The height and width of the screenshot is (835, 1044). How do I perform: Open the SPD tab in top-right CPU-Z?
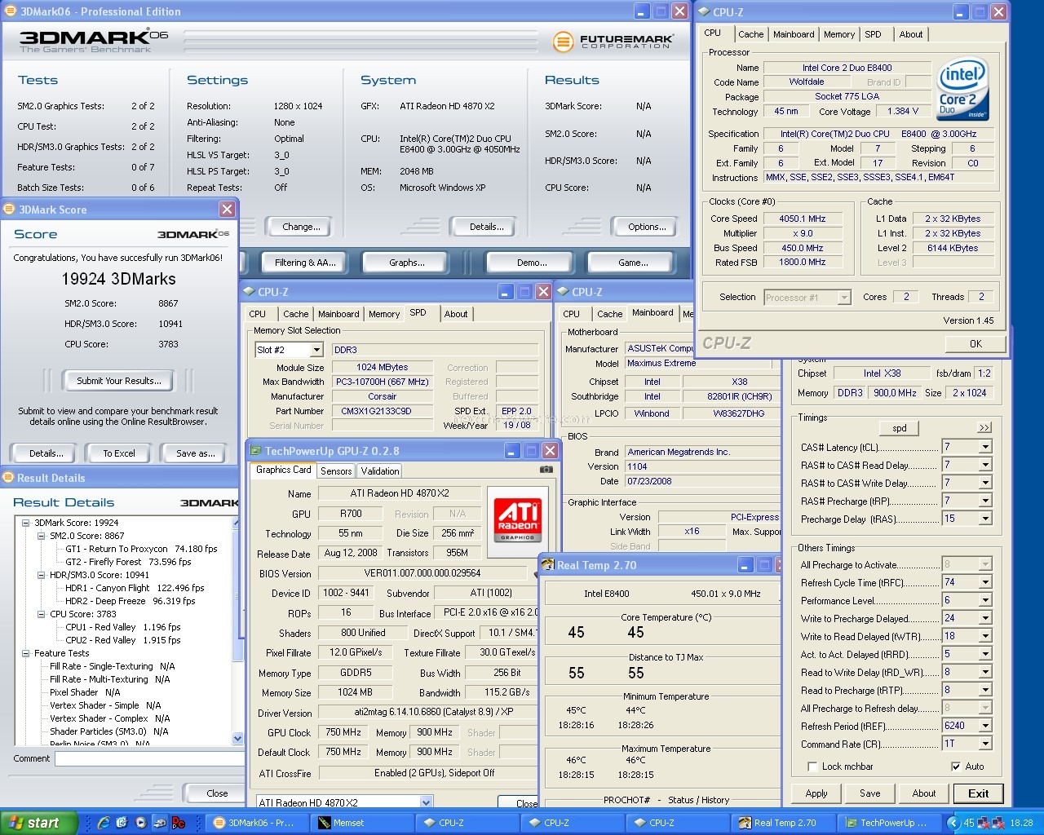(x=873, y=34)
